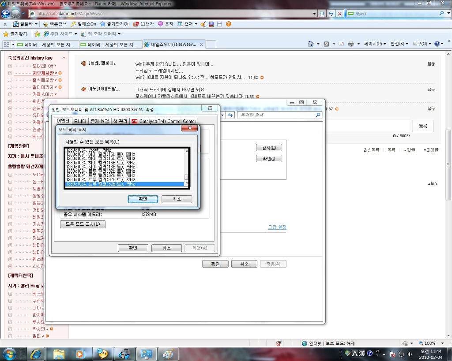Select mode 1280x1024 트루 컬러(32비트), 72Hz

click(x=101, y=179)
